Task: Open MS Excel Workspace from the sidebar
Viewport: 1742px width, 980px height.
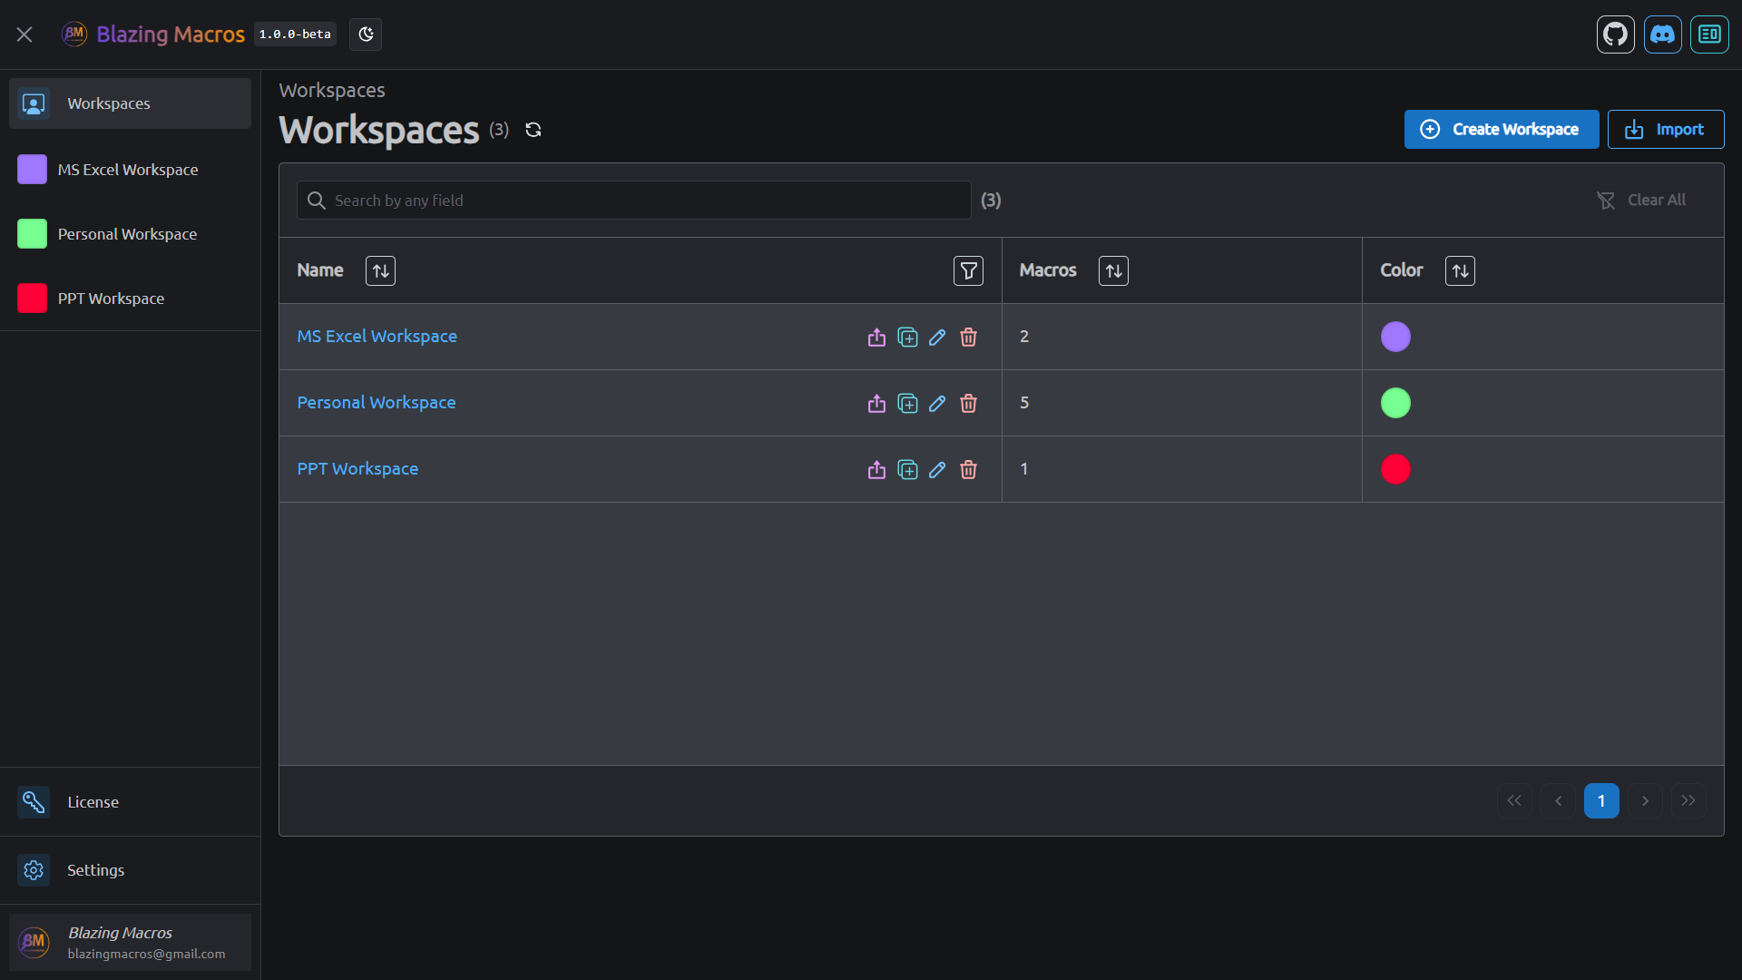Action: 130,170
